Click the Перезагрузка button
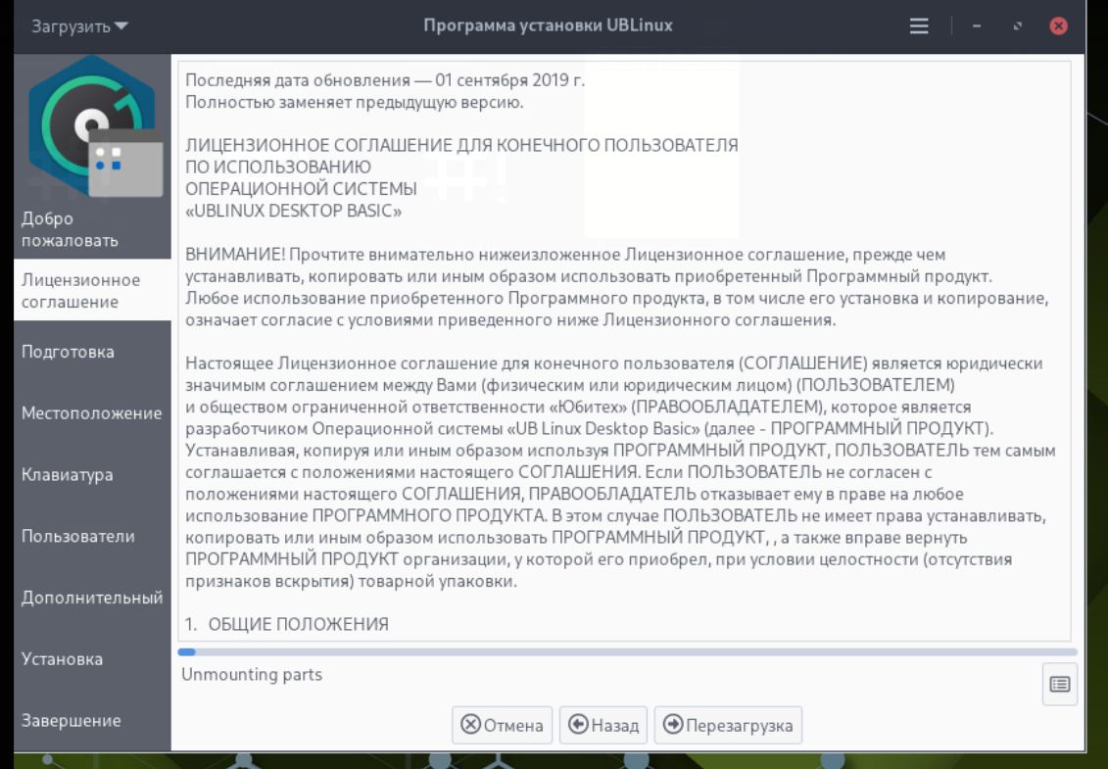The height and width of the screenshot is (769, 1108). [728, 725]
